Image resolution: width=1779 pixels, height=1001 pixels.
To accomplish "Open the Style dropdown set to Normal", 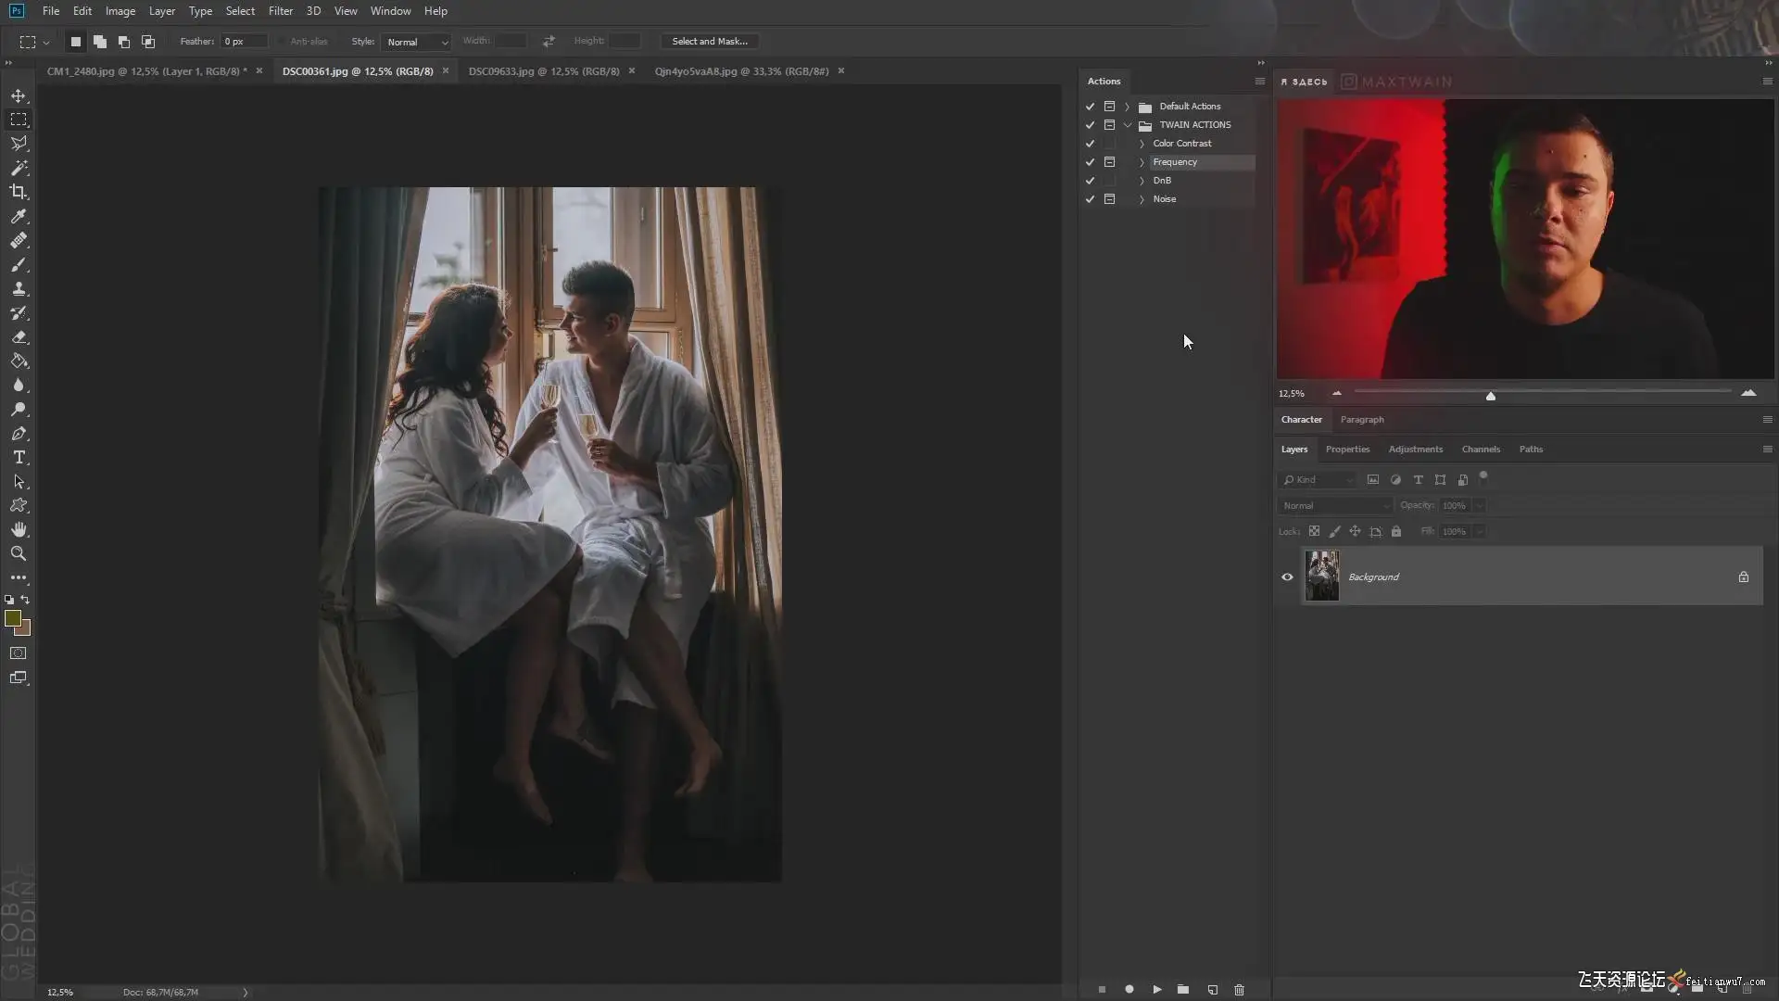I will (x=417, y=42).
